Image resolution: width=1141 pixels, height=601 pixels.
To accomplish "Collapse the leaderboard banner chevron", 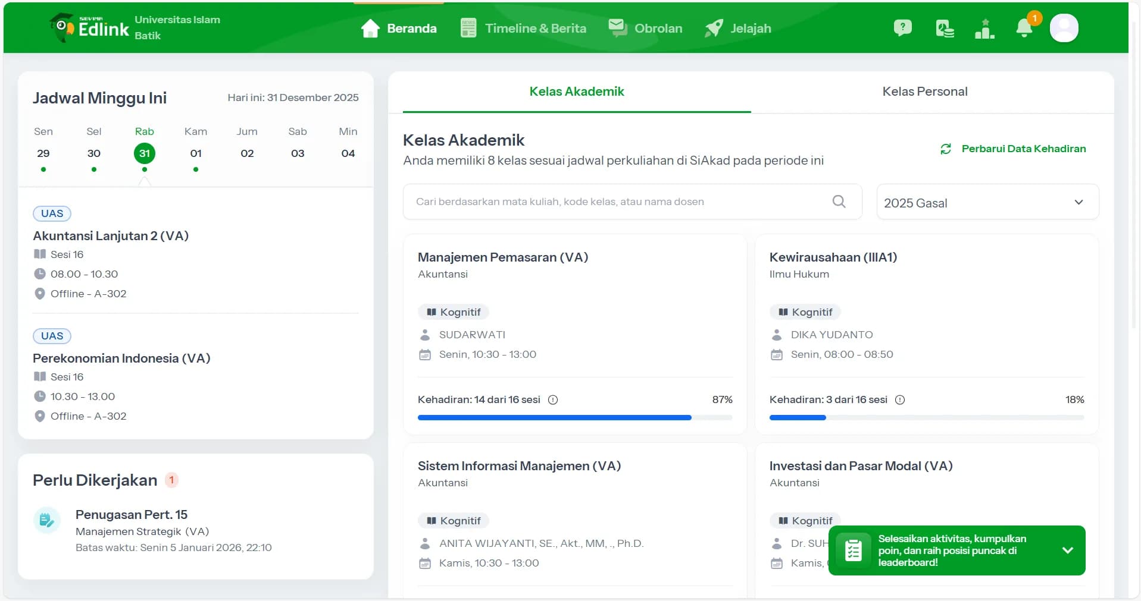I will [1068, 550].
